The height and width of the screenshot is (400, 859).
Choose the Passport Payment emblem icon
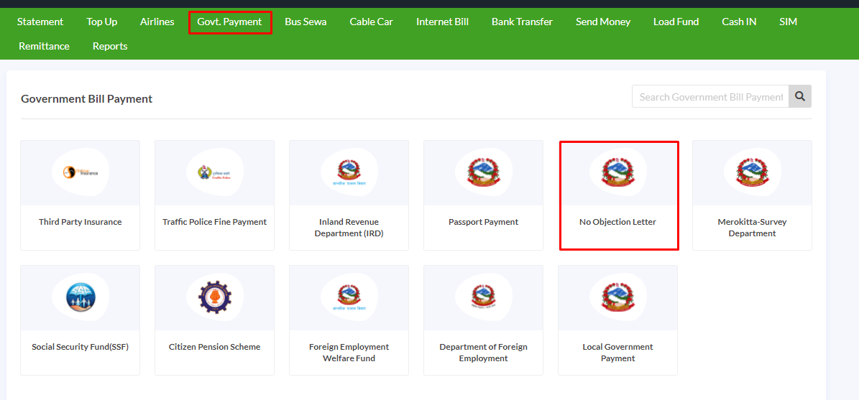click(483, 173)
